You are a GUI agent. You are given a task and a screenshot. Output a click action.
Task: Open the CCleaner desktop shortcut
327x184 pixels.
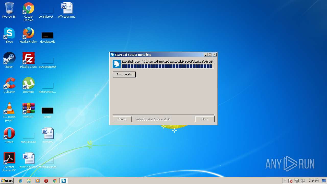(9, 85)
